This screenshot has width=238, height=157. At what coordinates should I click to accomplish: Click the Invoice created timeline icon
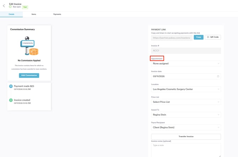point(11,100)
